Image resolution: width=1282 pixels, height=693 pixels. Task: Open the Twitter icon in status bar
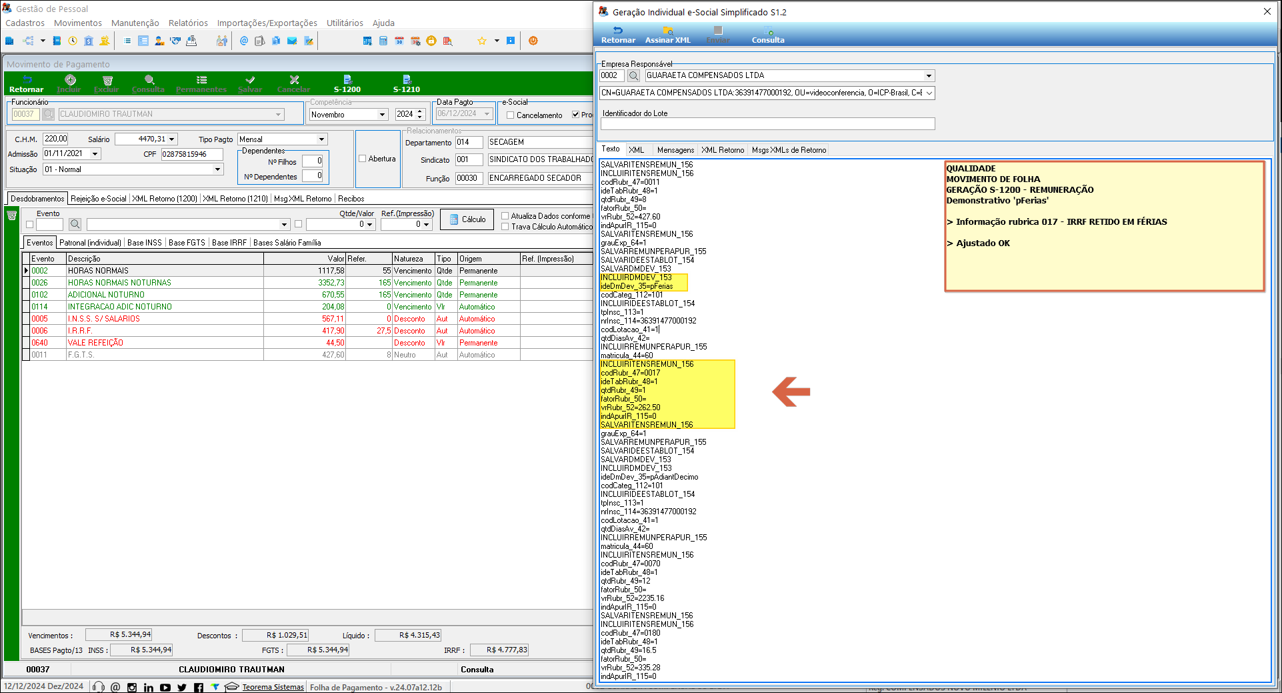181,687
